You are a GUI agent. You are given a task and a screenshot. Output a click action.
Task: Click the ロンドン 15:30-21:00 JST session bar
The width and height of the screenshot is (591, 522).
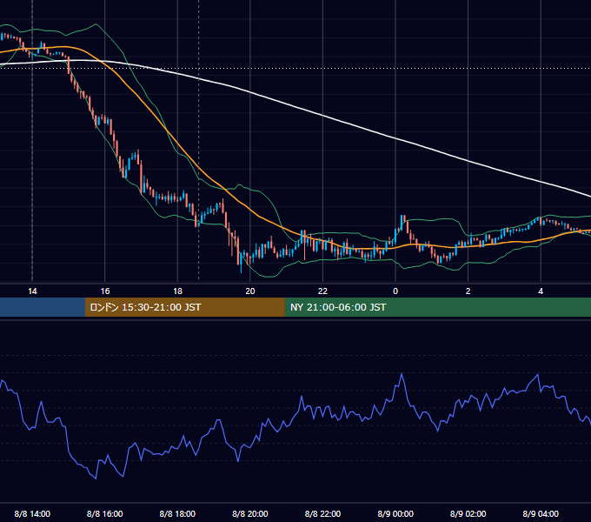coord(184,307)
